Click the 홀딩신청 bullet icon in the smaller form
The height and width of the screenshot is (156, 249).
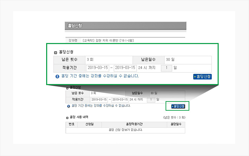coord(67,88)
